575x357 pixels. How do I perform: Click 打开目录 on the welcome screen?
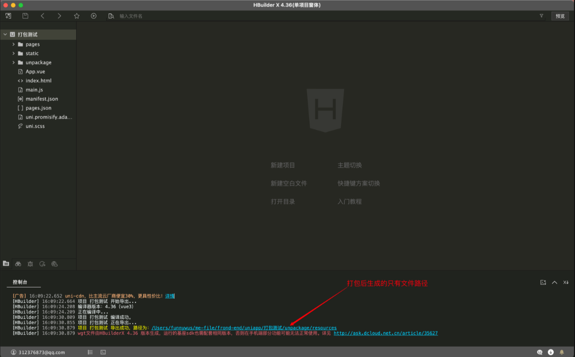[x=283, y=202]
